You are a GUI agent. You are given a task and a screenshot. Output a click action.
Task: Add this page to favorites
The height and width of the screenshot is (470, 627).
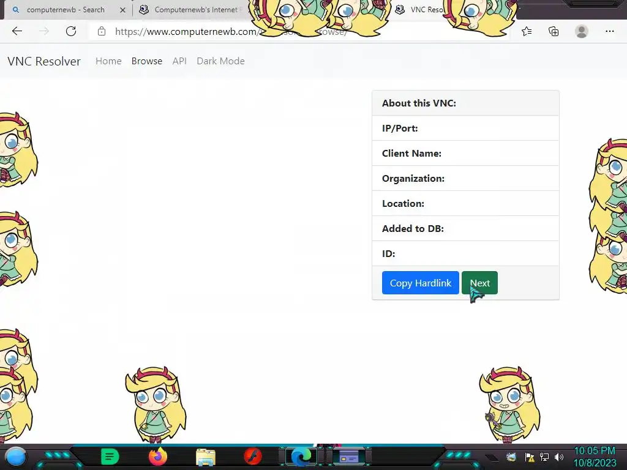coord(527,31)
